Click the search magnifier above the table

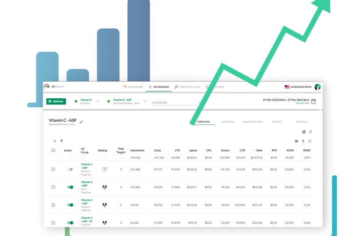pos(55,141)
